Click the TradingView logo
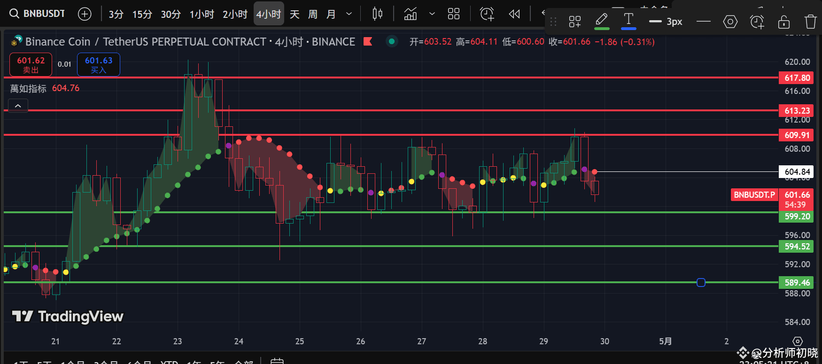The width and height of the screenshot is (822, 364). point(68,317)
